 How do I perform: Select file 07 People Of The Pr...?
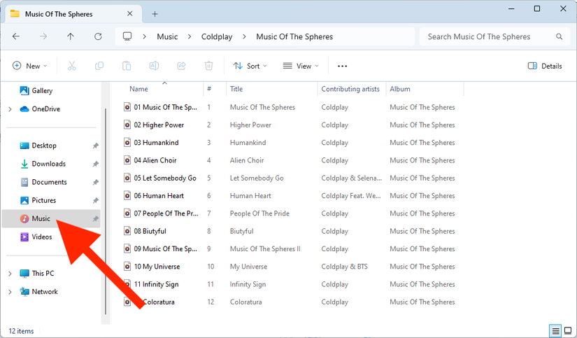166,213
